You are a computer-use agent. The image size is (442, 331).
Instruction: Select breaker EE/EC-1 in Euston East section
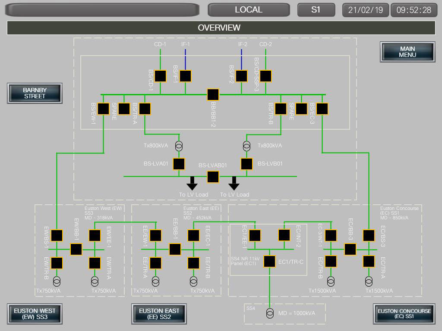point(193,236)
